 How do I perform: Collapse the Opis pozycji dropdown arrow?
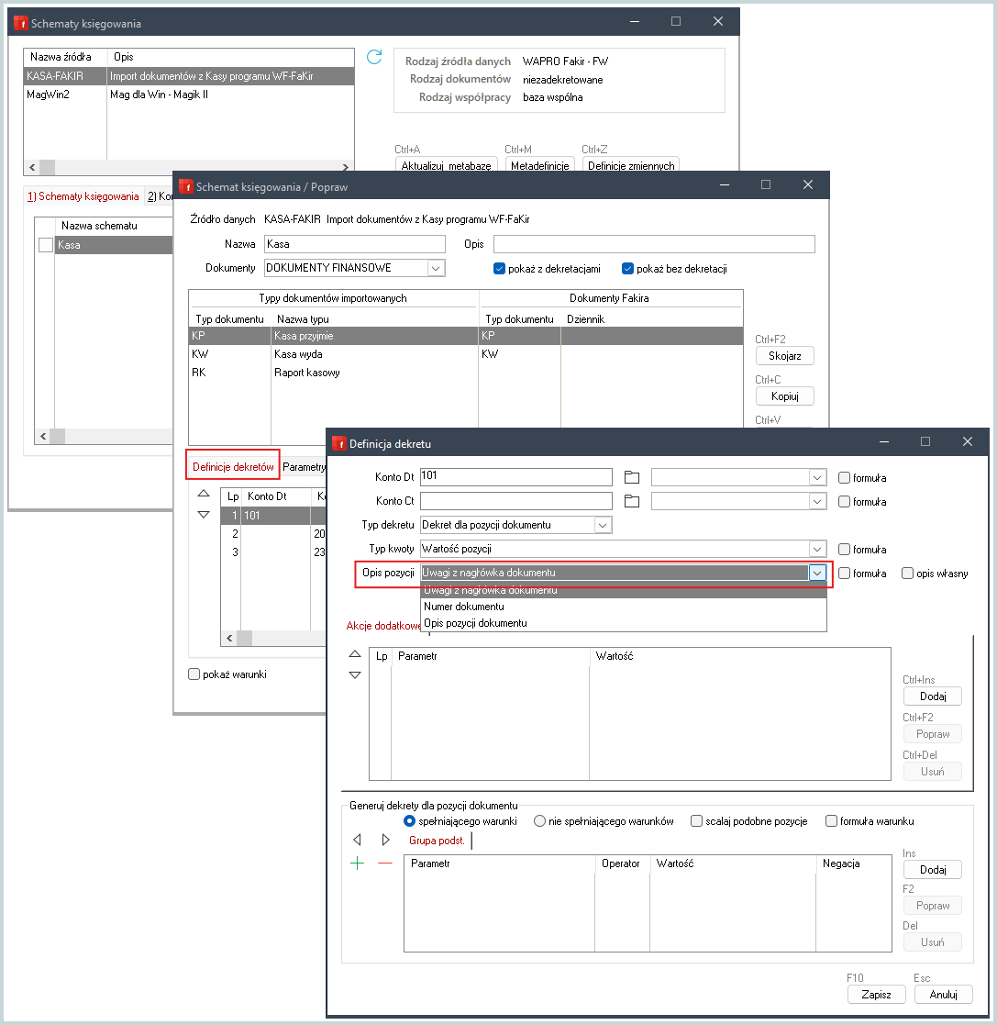[x=817, y=573]
